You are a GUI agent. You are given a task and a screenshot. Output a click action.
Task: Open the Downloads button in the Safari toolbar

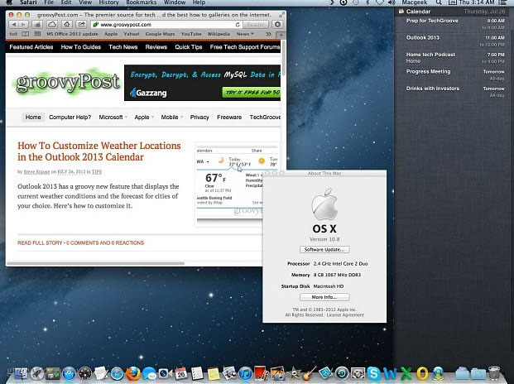pyautogui.click(x=277, y=25)
